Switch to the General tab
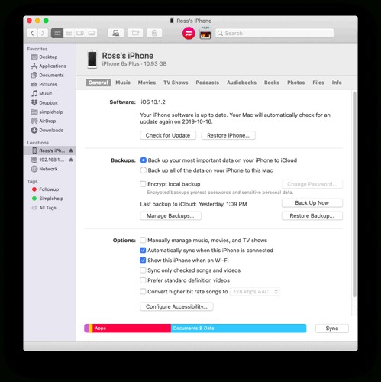This screenshot has width=381, height=382. [x=98, y=83]
